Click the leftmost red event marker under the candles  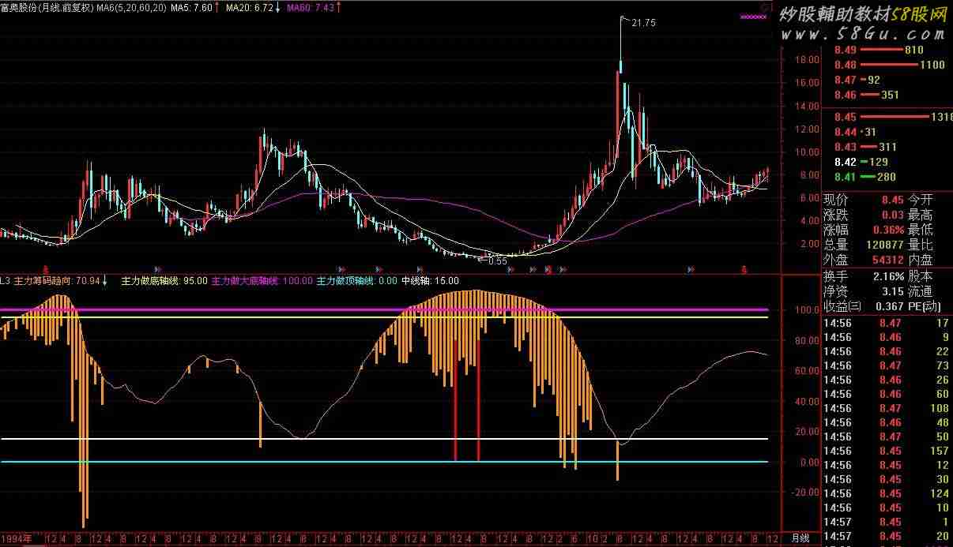pyautogui.click(x=45, y=269)
